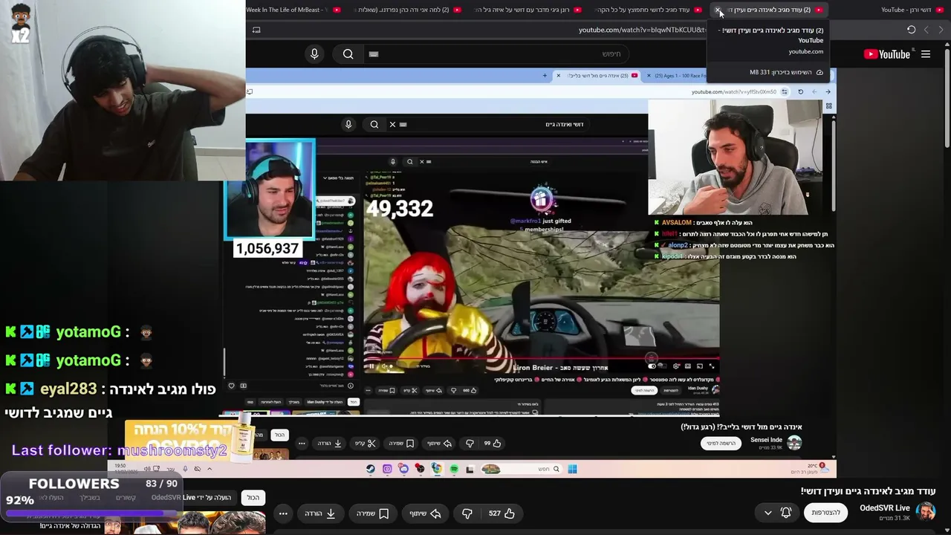This screenshot has height=535, width=951.
Task: Click the outer YouTube search magnifier button
Action: point(348,54)
